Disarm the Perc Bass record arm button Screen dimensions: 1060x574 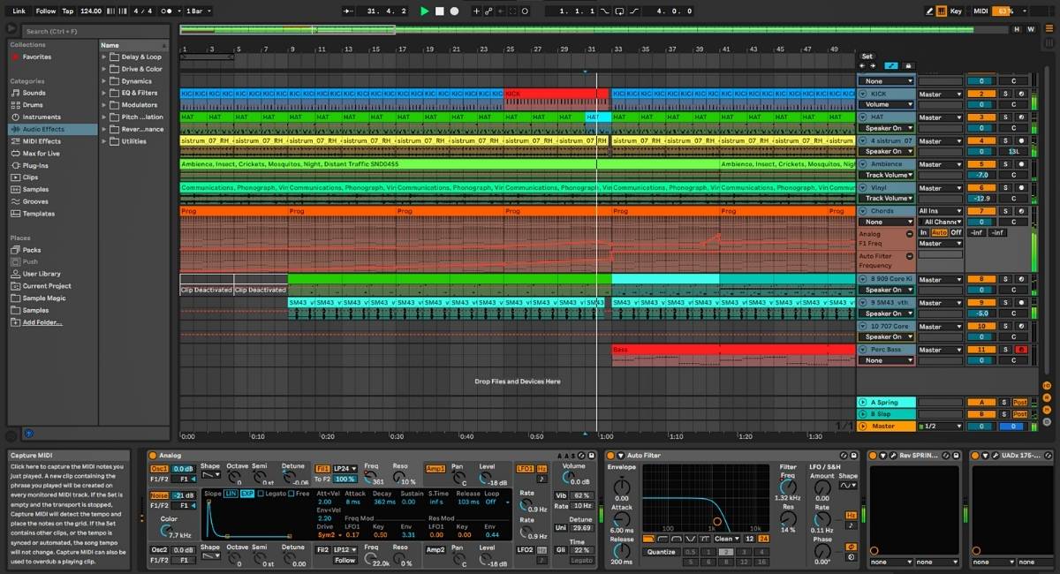coord(1021,350)
